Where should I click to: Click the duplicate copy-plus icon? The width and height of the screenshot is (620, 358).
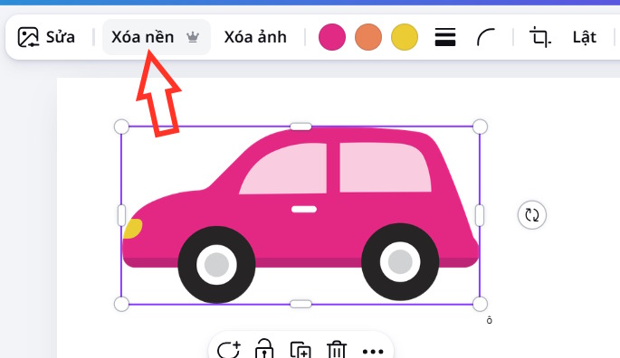(x=300, y=350)
